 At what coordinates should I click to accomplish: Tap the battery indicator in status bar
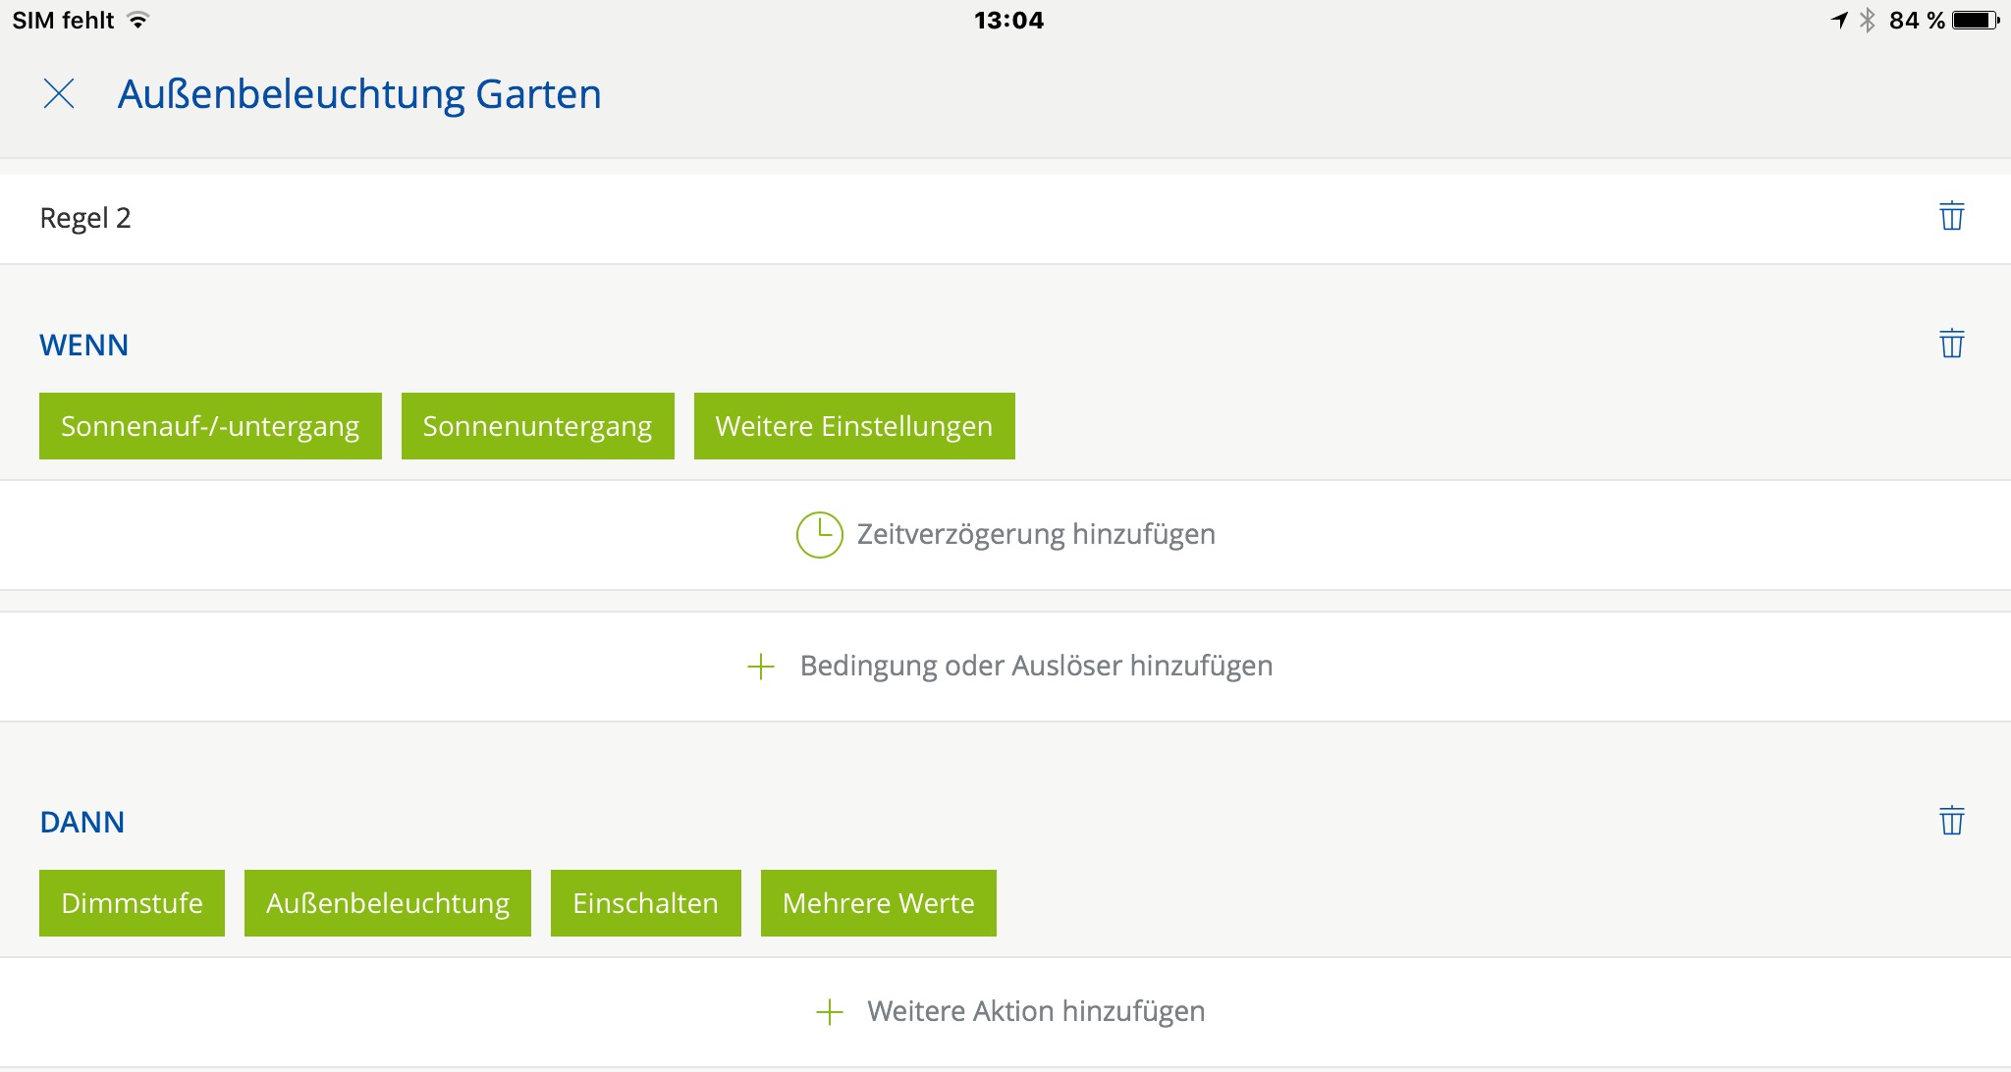pyautogui.click(x=1975, y=21)
